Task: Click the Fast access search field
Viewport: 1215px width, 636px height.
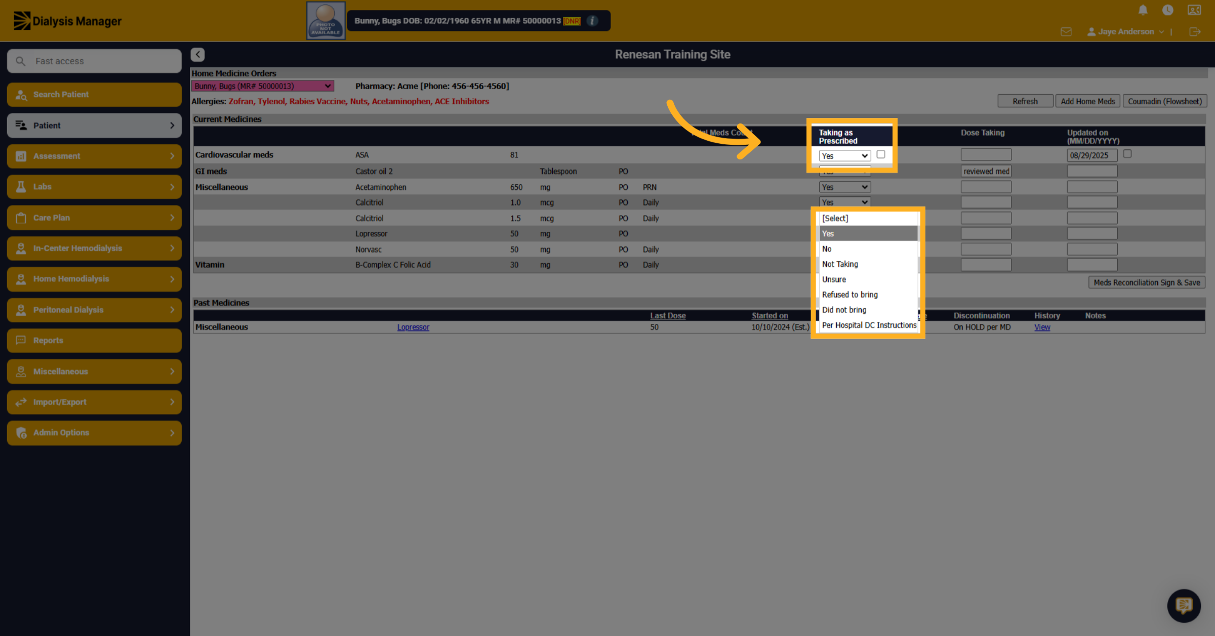Action: tap(94, 61)
